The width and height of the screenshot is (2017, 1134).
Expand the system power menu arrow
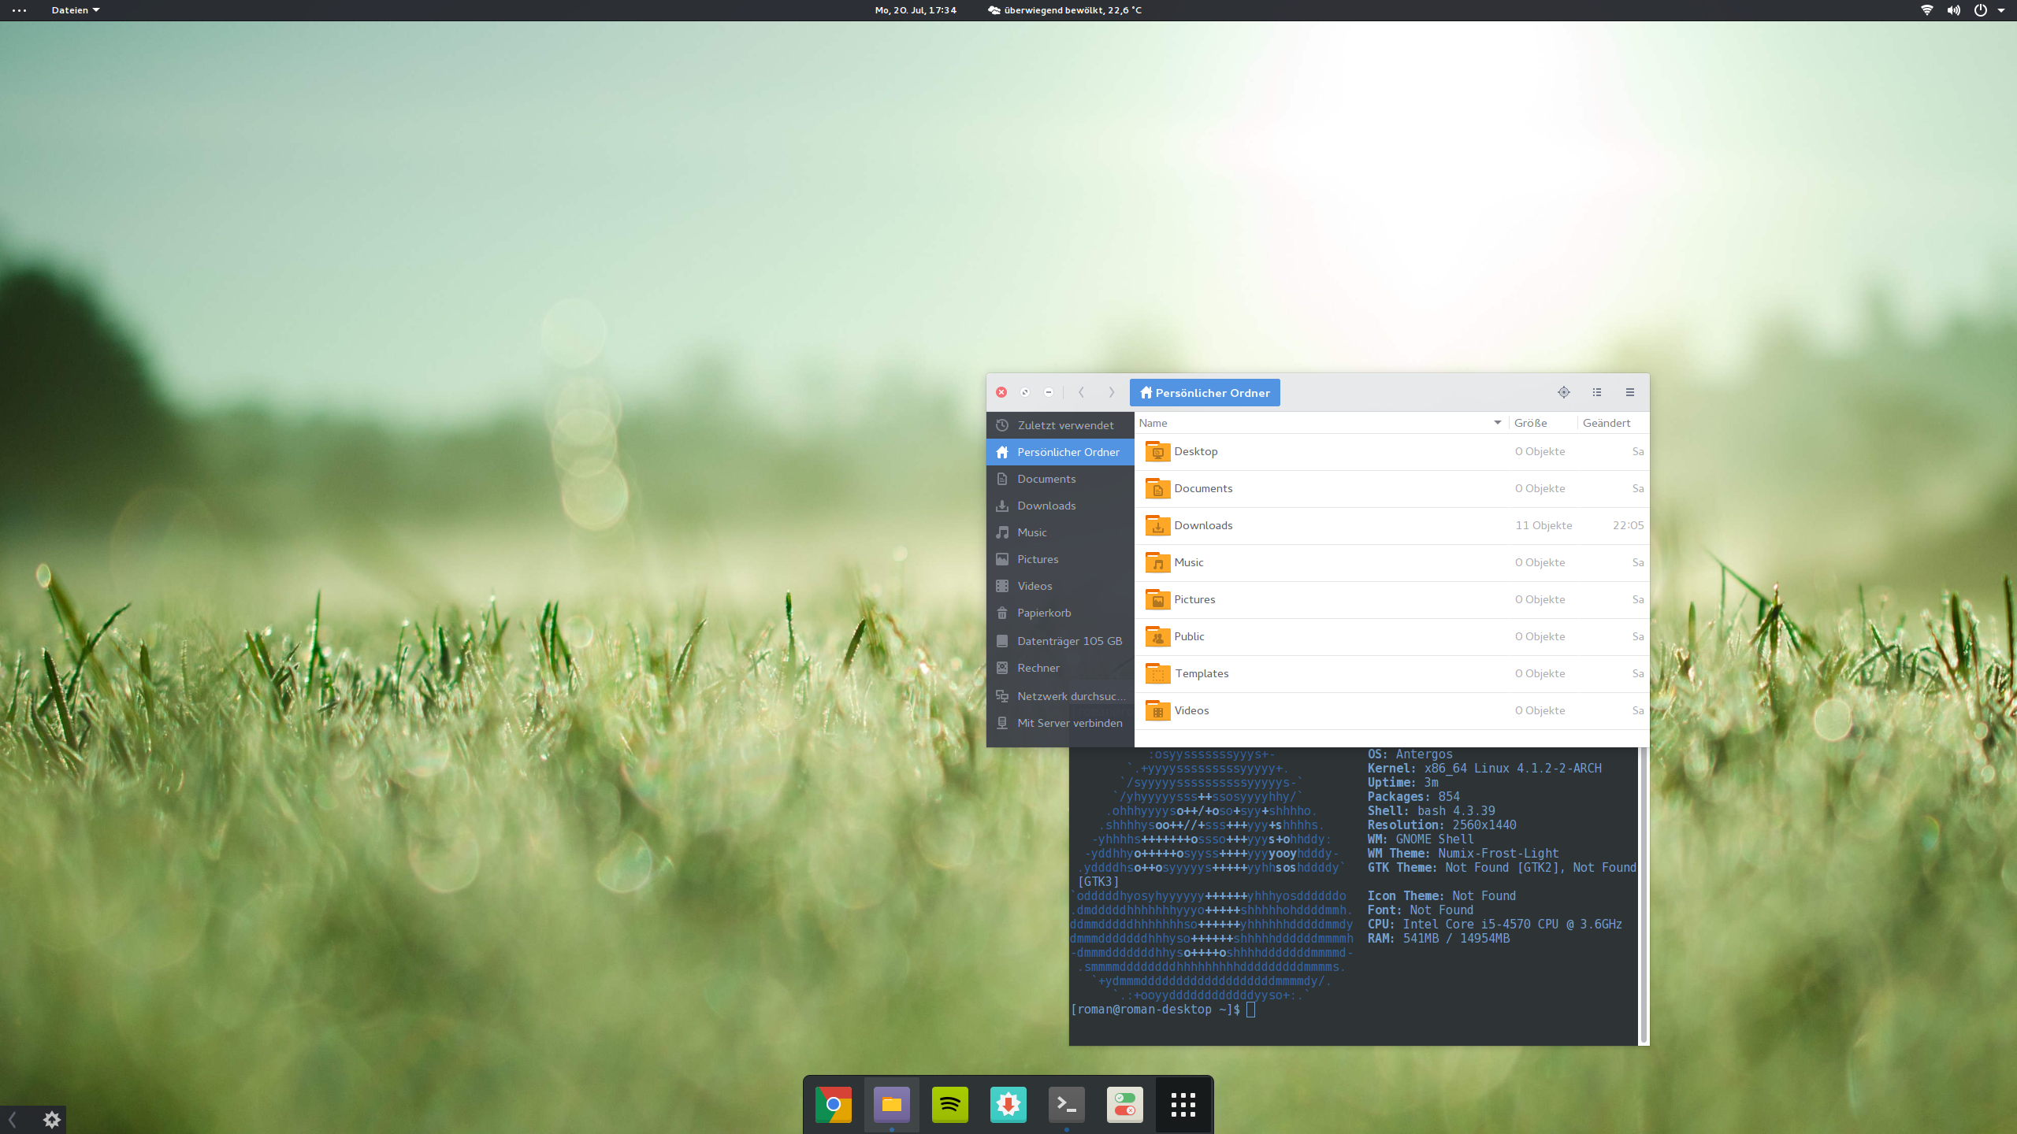pyautogui.click(x=2001, y=10)
